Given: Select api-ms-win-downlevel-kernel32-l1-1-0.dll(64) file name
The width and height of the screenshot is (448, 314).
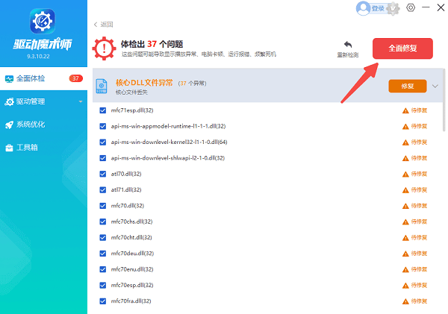Looking at the screenshot, I should [169, 142].
